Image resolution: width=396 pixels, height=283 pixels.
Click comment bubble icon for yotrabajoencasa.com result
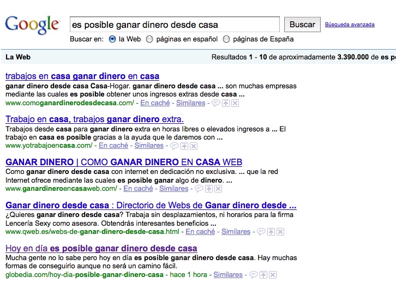(174, 146)
